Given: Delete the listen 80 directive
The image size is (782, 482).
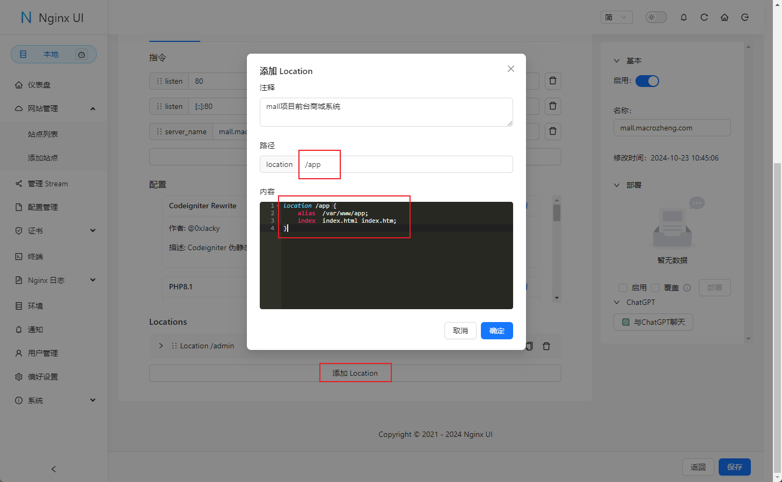Looking at the screenshot, I should tap(553, 81).
